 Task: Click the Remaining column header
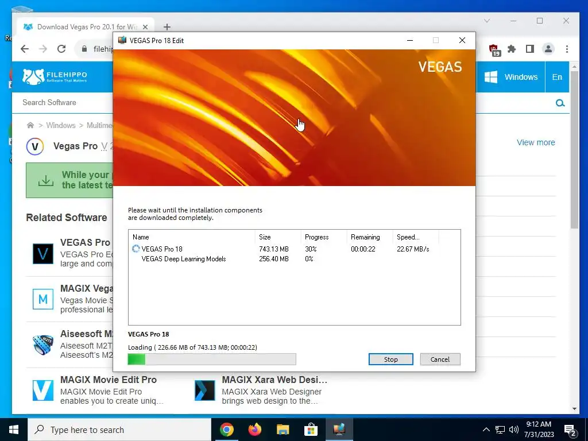pos(369,237)
